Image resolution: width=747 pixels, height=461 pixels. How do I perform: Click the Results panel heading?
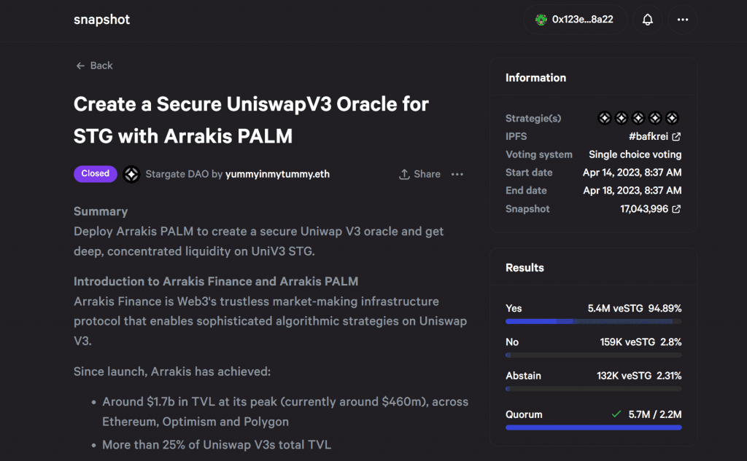[525, 267]
